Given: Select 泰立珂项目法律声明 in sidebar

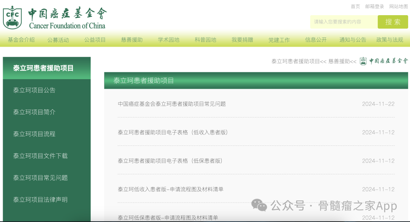Looking at the screenshot, I should 40,200.
